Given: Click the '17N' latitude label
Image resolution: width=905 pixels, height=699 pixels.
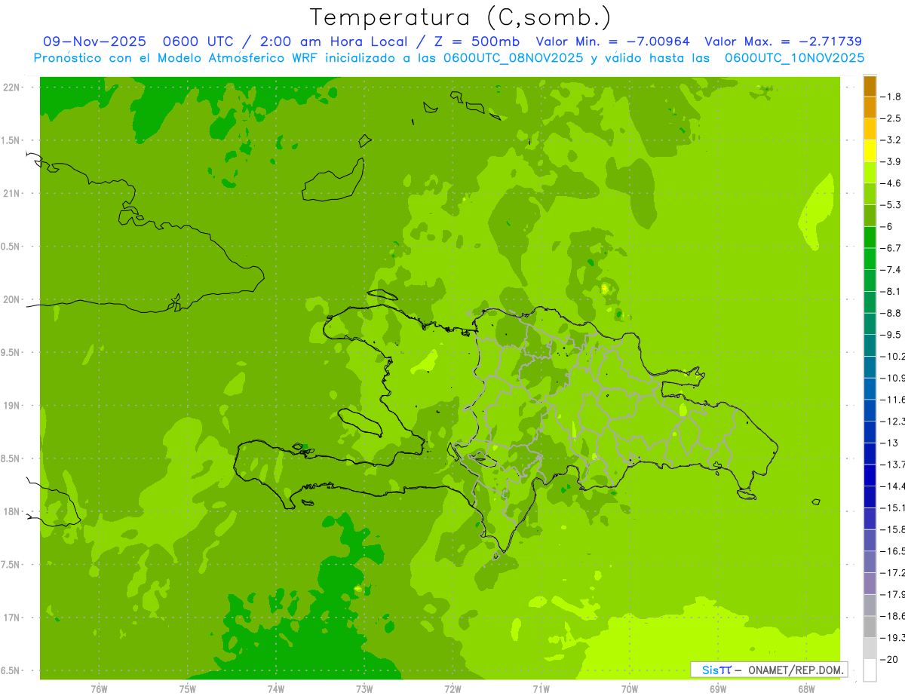Looking at the screenshot, I should click(x=12, y=618).
